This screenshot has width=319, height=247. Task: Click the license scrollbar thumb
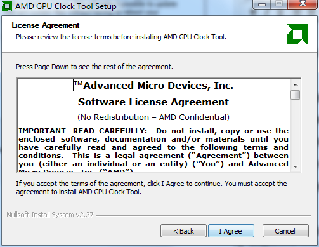point(295,95)
